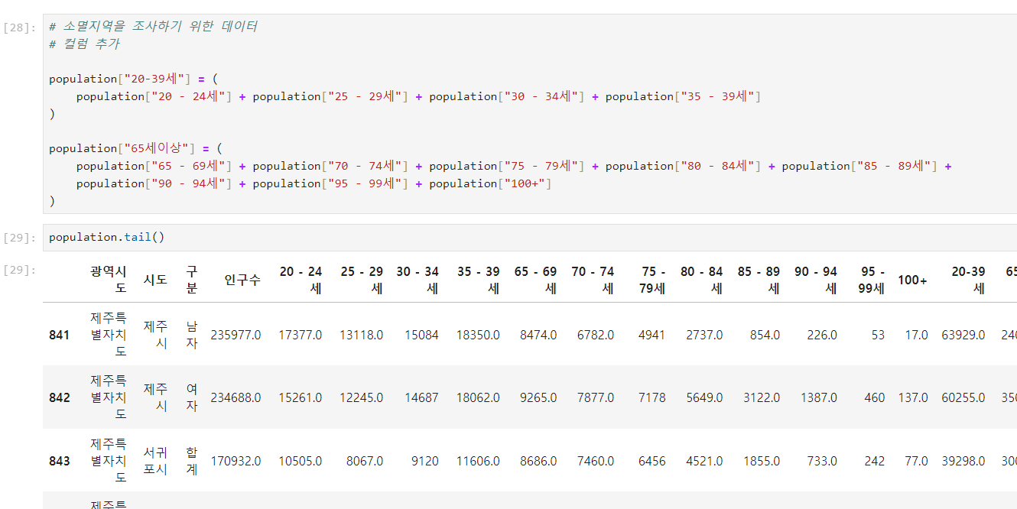Click the 시도 column header
This screenshot has height=509, width=1017.
(155, 280)
